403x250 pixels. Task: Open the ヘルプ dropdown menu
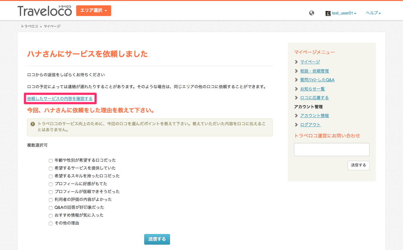coord(373,13)
